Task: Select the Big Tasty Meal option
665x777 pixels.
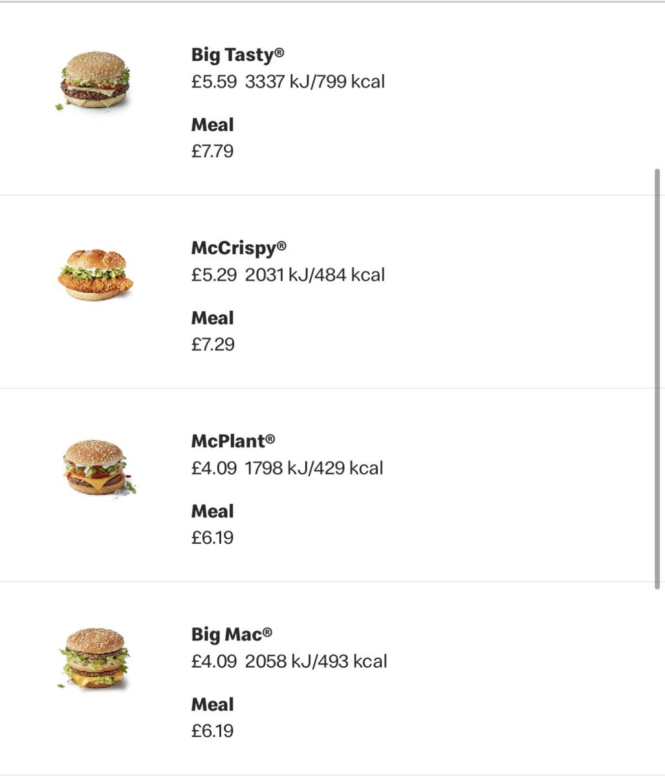Action: [212, 125]
